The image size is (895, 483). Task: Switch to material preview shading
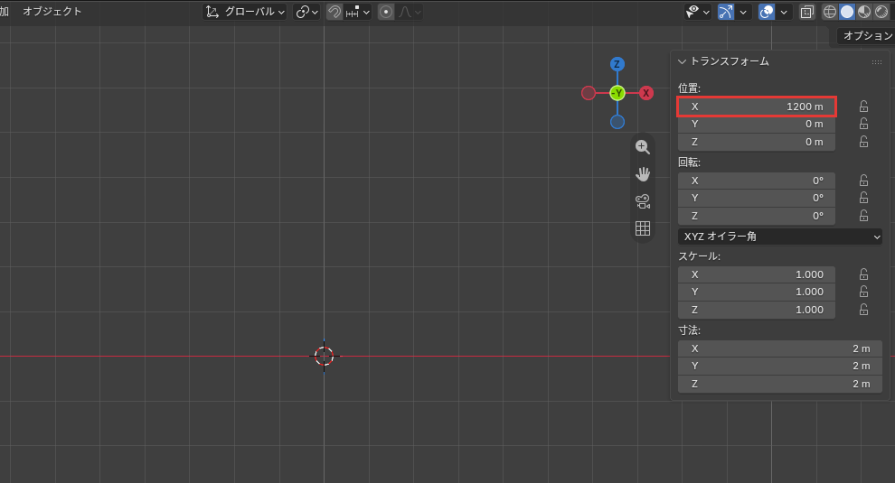pos(864,12)
